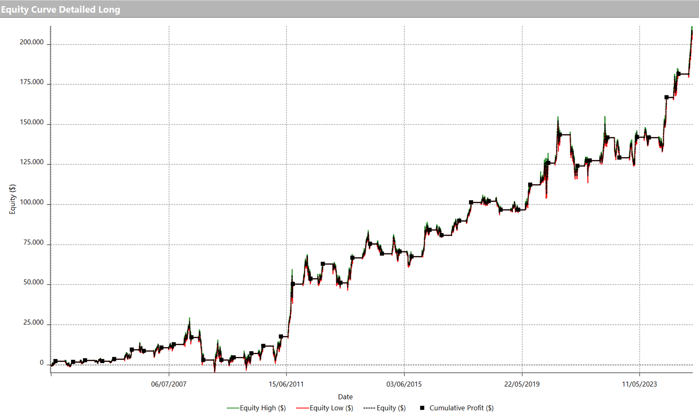Click the Equity Curve Detailed Long title
Viewport: 699px width, 414px height.
coord(60,9)
